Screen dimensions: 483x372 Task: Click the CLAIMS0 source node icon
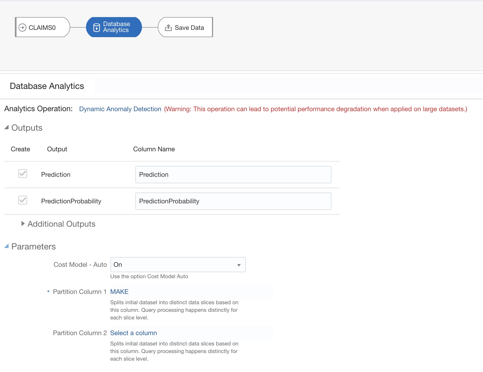pyautogui.click(x=21, y=27)
